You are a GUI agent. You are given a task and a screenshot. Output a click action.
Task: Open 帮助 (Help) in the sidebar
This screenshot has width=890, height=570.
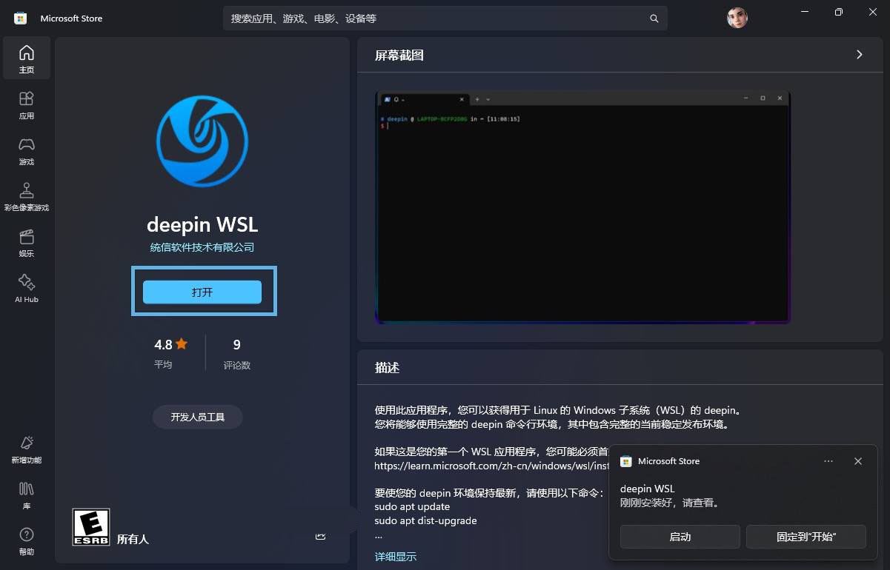pyautogui.click(x=27, y=541)
